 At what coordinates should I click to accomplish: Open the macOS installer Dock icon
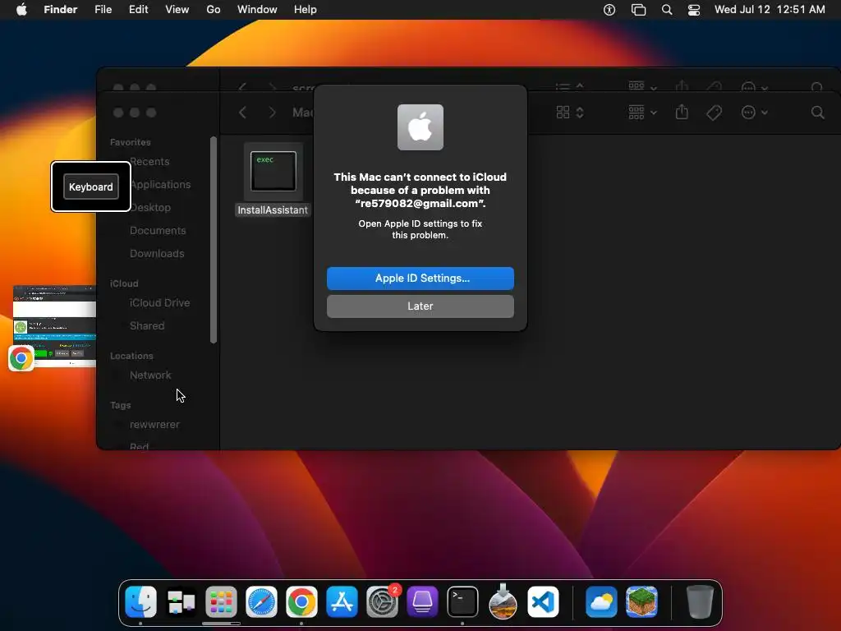point(503,601)
